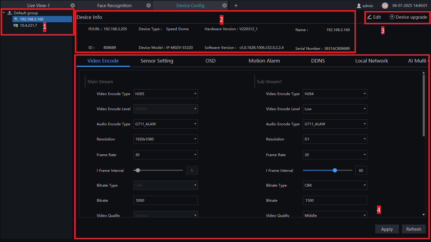Select device 10.4.231.7 in tree

[42, 25]
